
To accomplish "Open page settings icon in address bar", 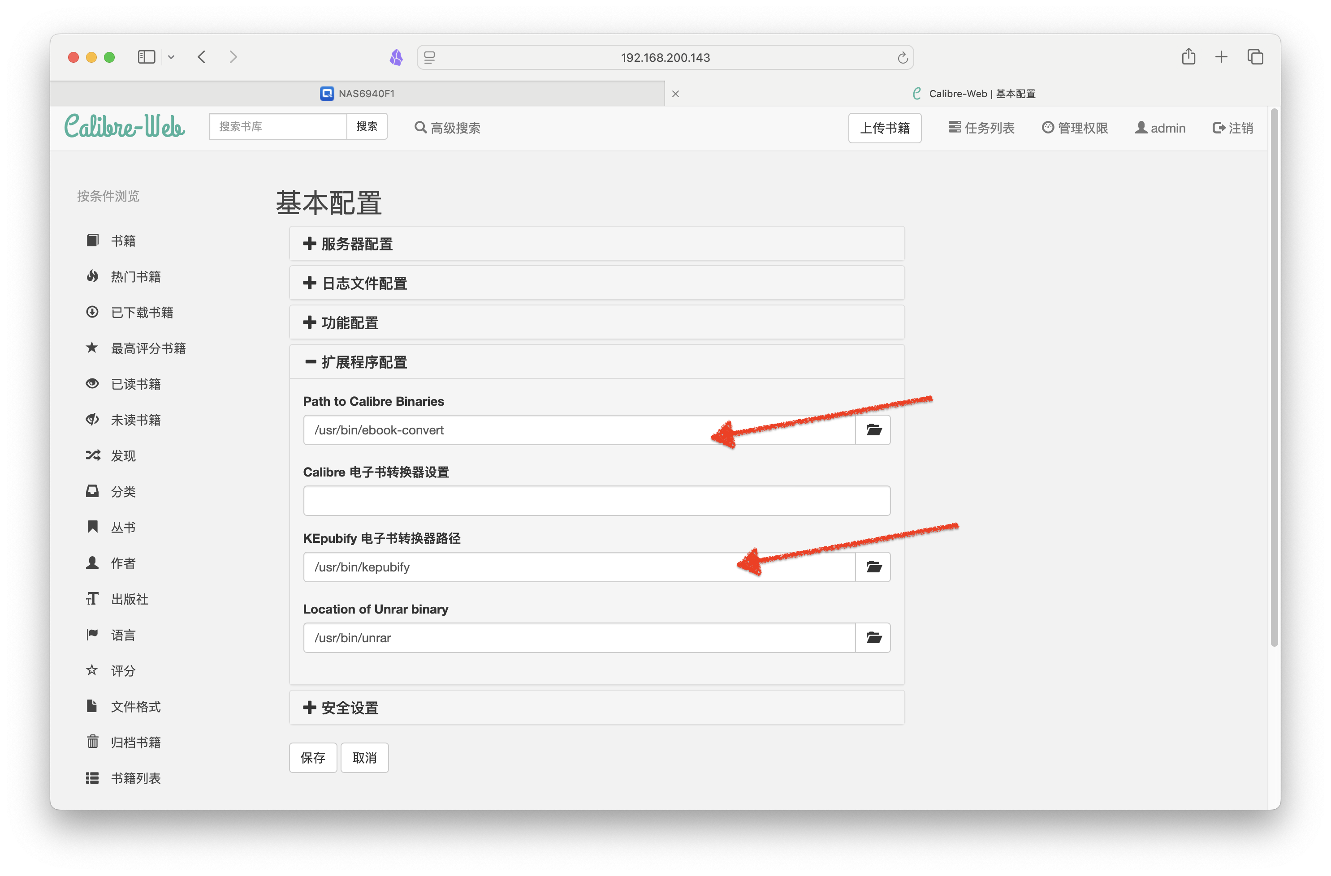I will tap(429, 58).
